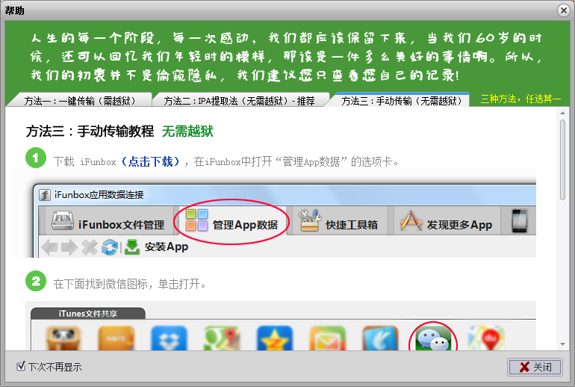The height and width of the screenshot is (387, 575).
Task: Open the 点击下载 iFunbox download link
Action: pyautogui.click(x=150, y=161)
